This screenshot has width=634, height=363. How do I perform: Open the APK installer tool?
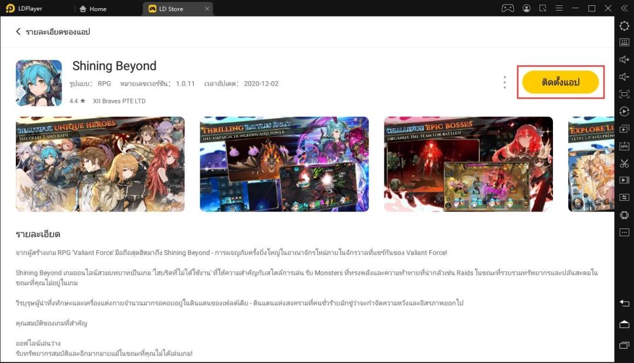(624, 146)
